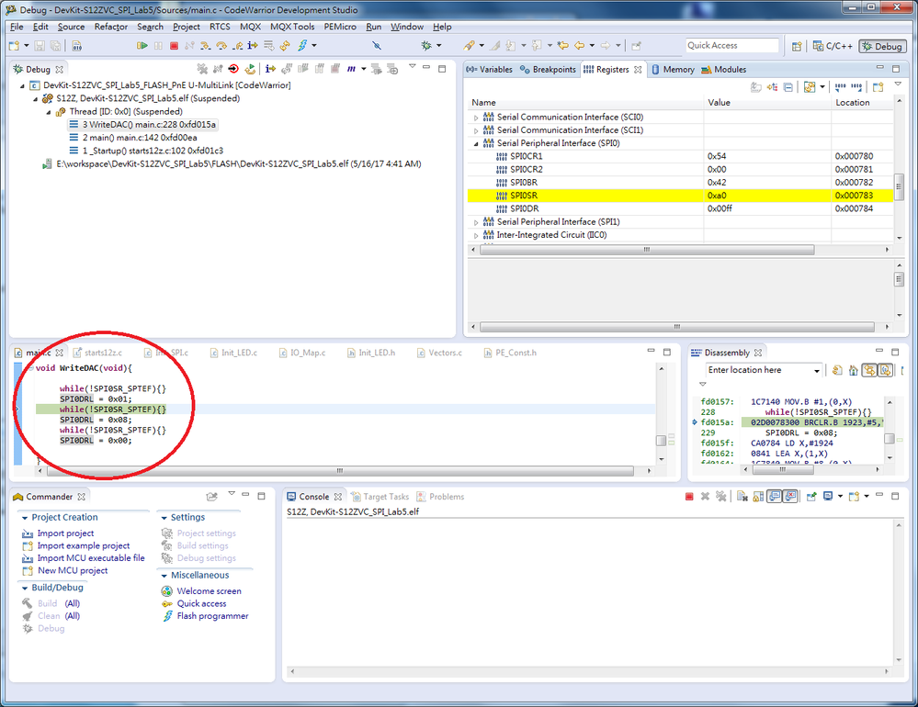The image size is (918, 707).
Task: Open the MQX Tools menu
Action: click(292, 27)
